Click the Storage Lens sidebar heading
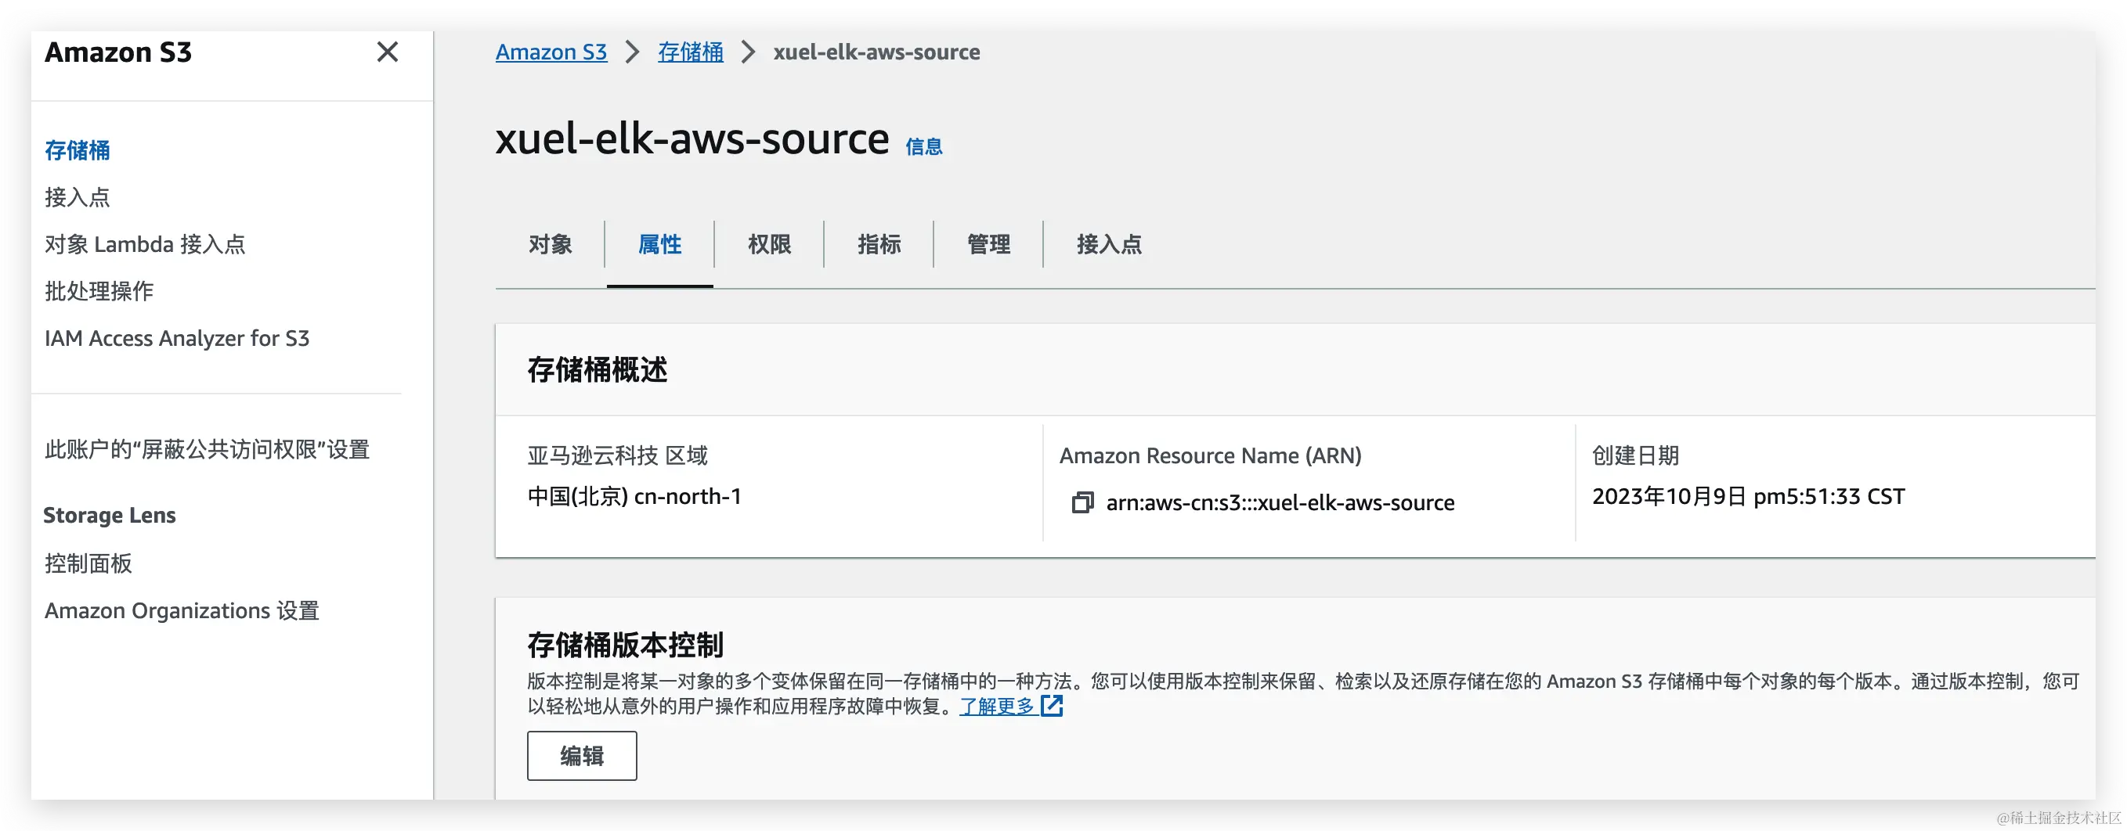The width and height of the screenshot is (2127, 831). tap(109, 515)
